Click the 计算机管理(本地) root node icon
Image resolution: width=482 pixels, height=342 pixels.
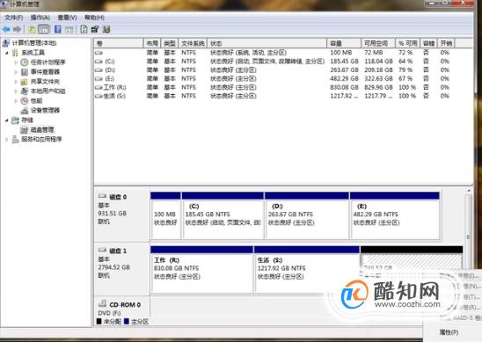tap(6, 43)
